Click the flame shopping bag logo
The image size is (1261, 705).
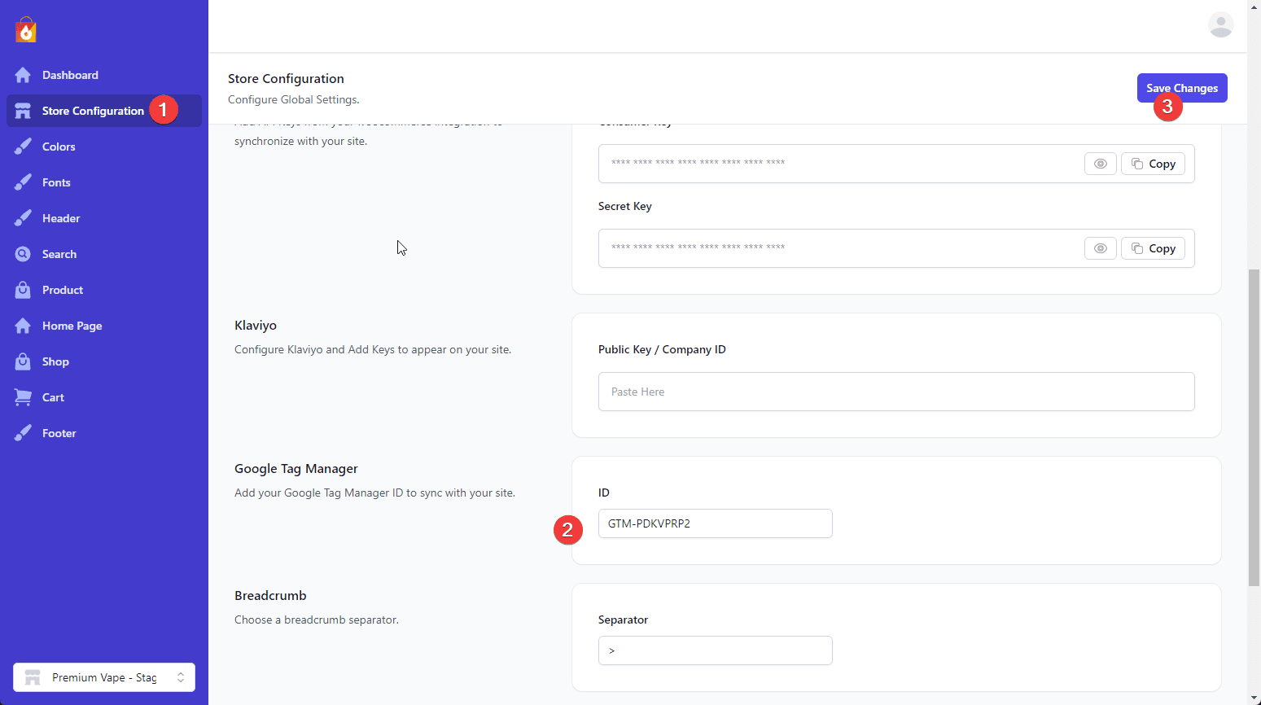[26, 30]
